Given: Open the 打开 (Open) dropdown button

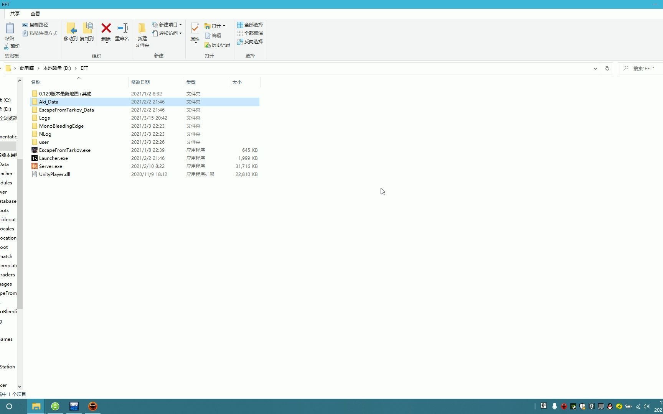Looking at the screenshot, I should pyautogui.click(x=215, y=26).
